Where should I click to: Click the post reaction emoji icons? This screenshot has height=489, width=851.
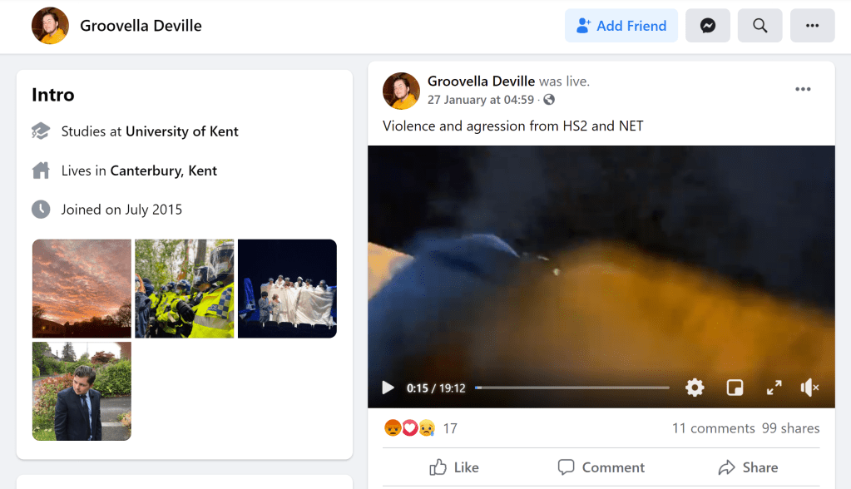click(409, 428)
